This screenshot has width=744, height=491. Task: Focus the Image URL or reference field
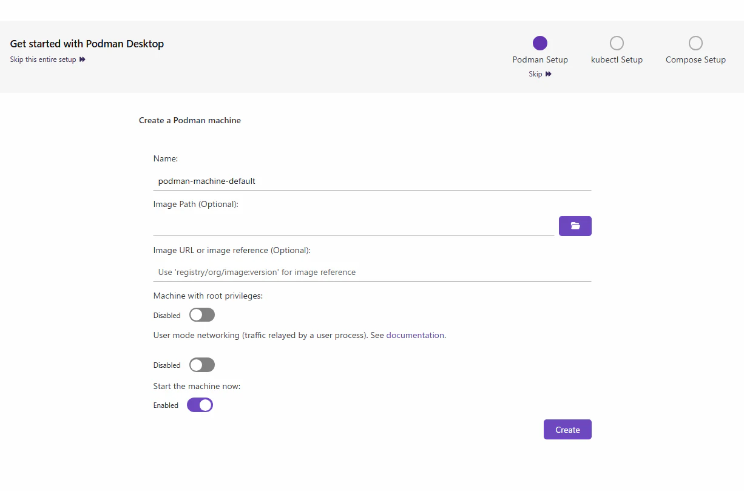coord(372,272)
